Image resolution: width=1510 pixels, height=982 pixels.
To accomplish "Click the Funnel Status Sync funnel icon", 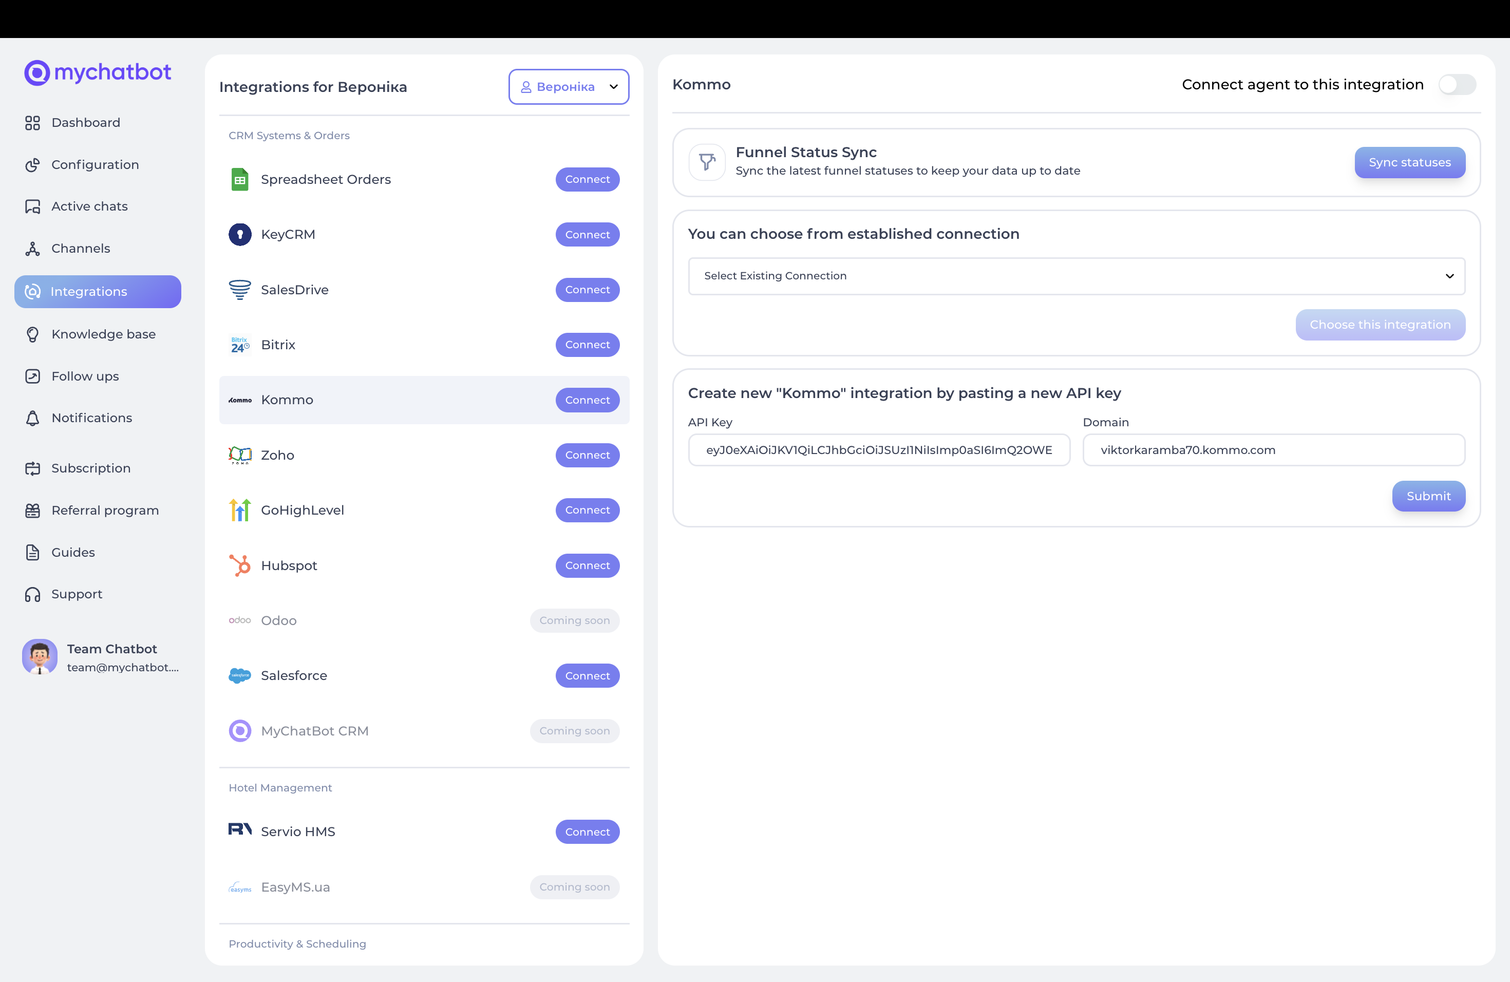I will click(707, 162).
